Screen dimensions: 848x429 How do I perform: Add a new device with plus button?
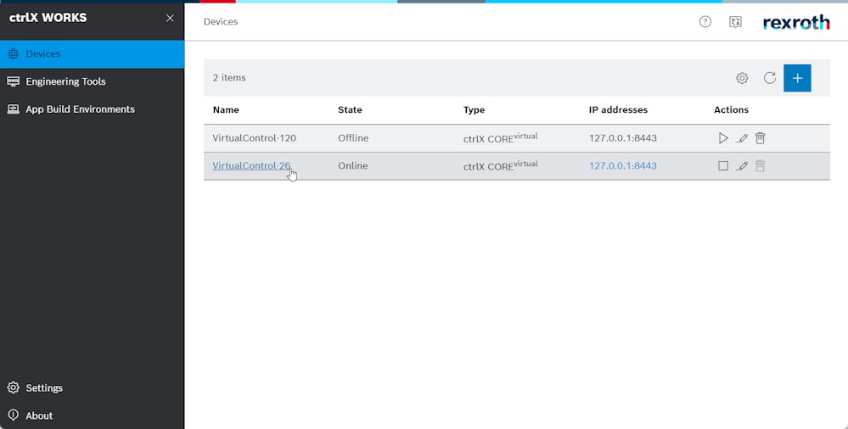pos(797,78)
